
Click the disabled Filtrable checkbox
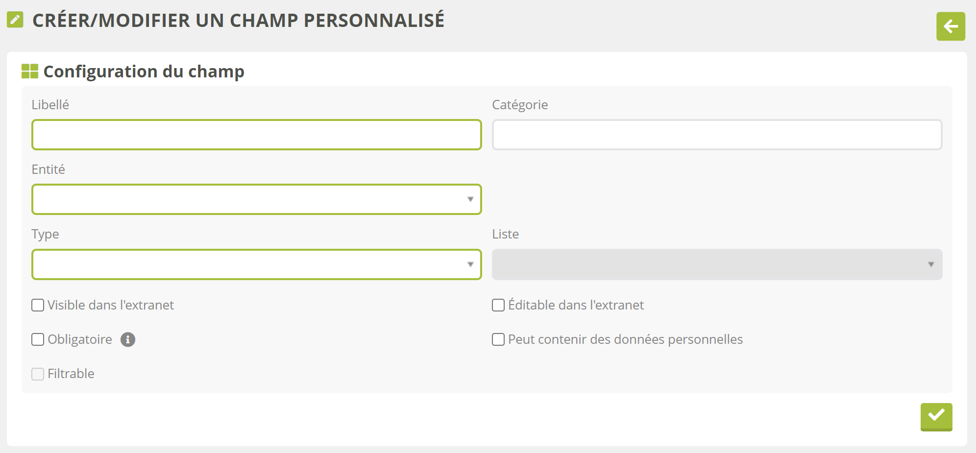tap(38, 374)
